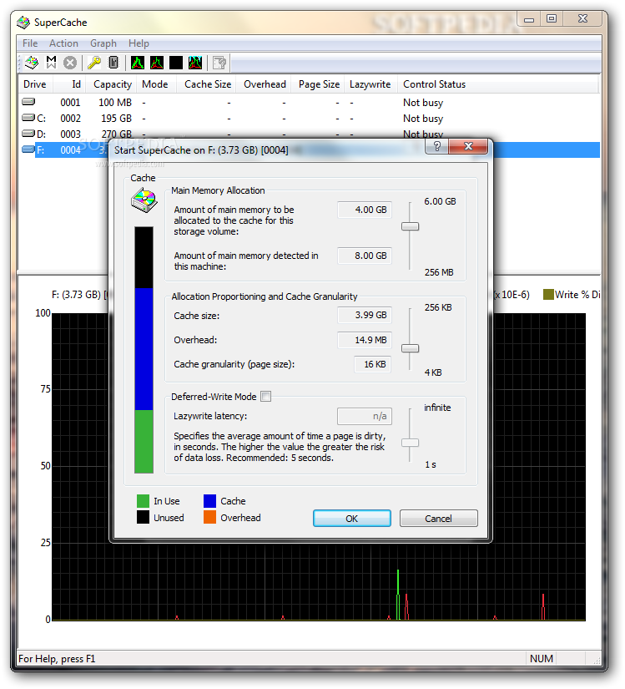Image resolution: width=625 pixels, height=689 pixels.
Task: Click the main memory allocation slider thumb
Action: [411, 226]
